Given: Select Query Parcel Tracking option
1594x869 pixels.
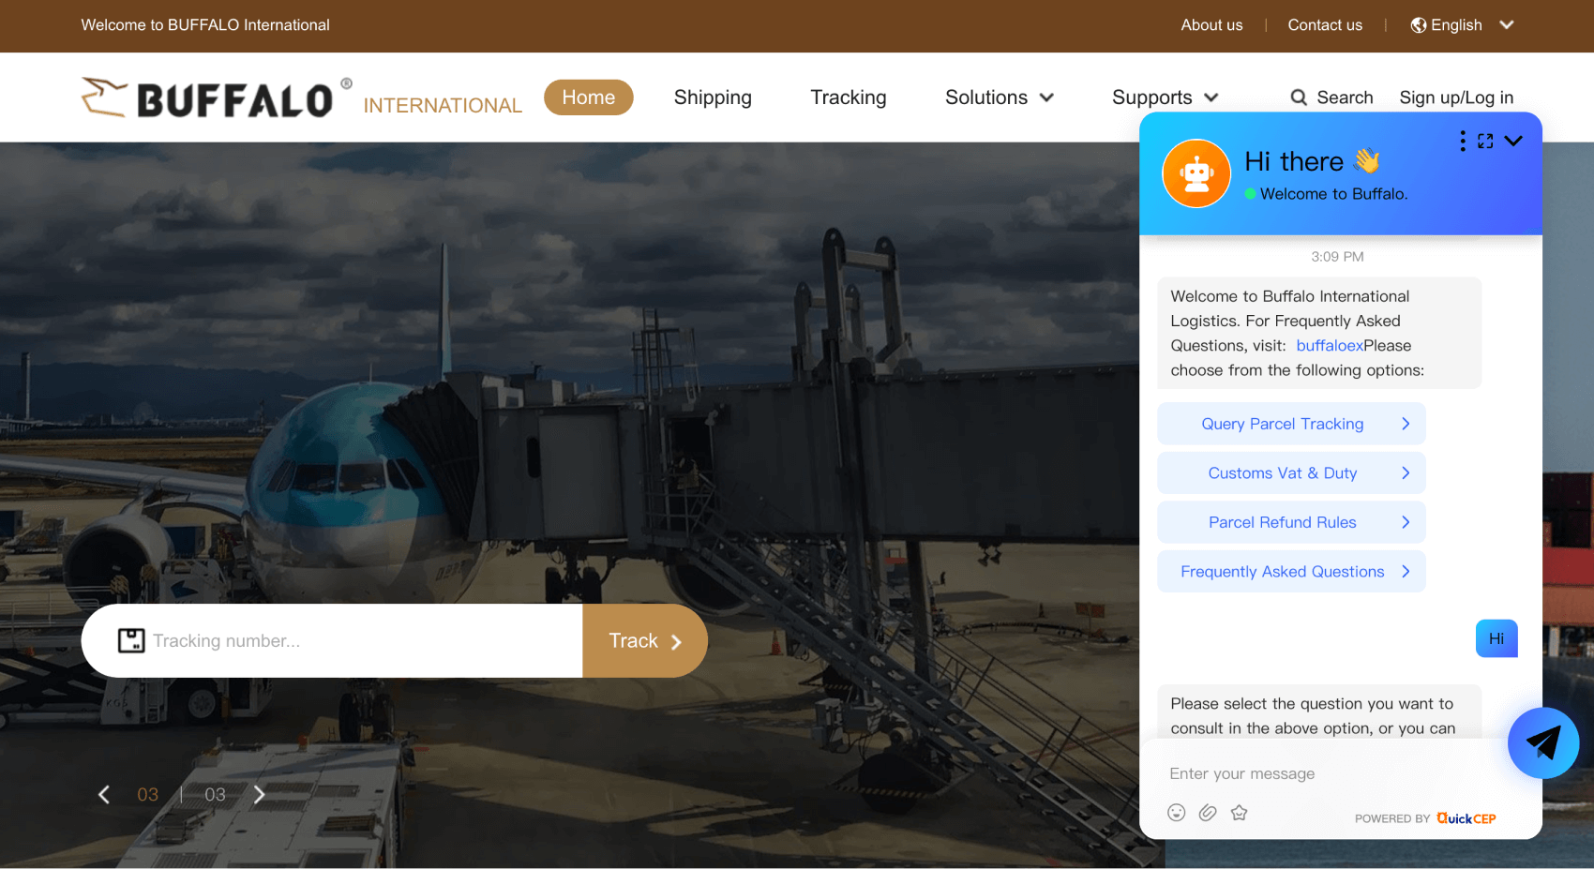Looking at the screenshot, I should pyautogui.click(x=1290, y=424).
